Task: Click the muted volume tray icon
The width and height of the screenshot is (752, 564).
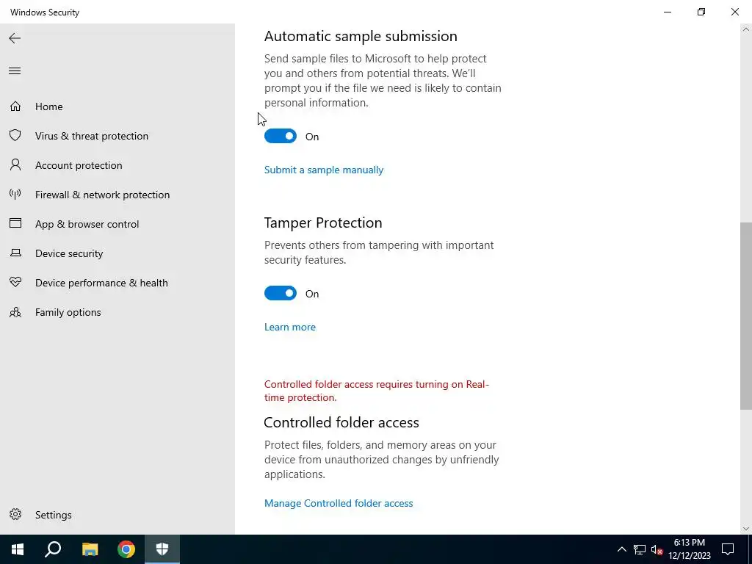Action: coord(657,549)
